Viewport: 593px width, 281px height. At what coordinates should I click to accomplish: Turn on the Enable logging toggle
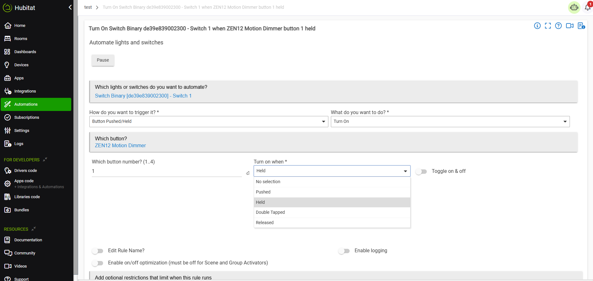point(344,251)
